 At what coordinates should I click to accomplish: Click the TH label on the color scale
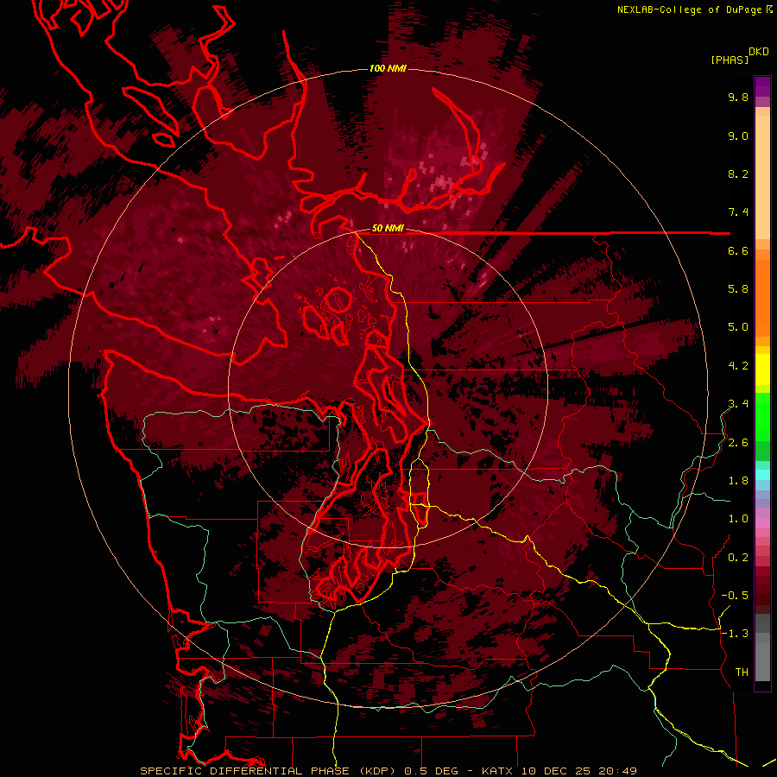coord(742,673)
